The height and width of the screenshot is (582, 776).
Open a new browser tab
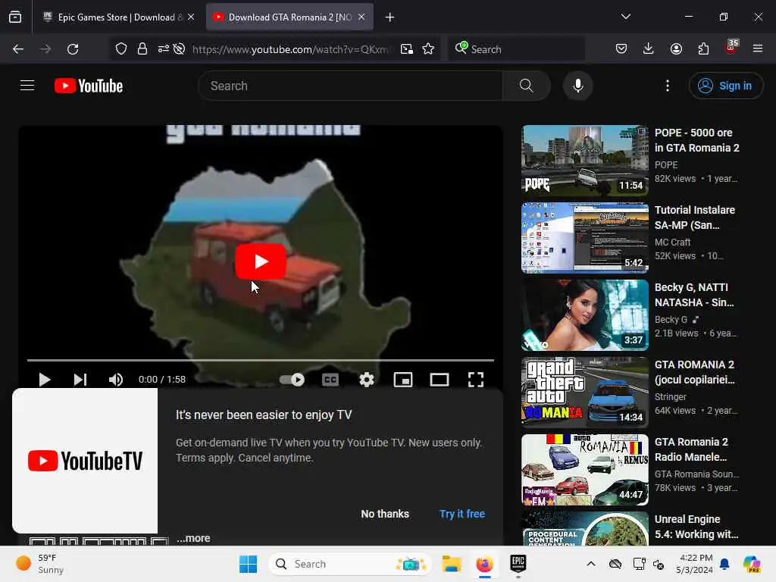click(390, 17)
